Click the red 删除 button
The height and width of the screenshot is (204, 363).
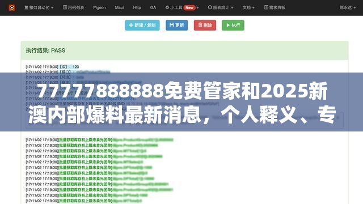click(205, 25)
